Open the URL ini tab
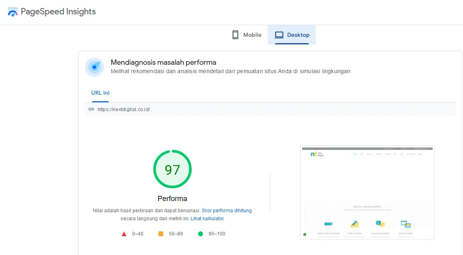463x255 pixels. (100, 93)
